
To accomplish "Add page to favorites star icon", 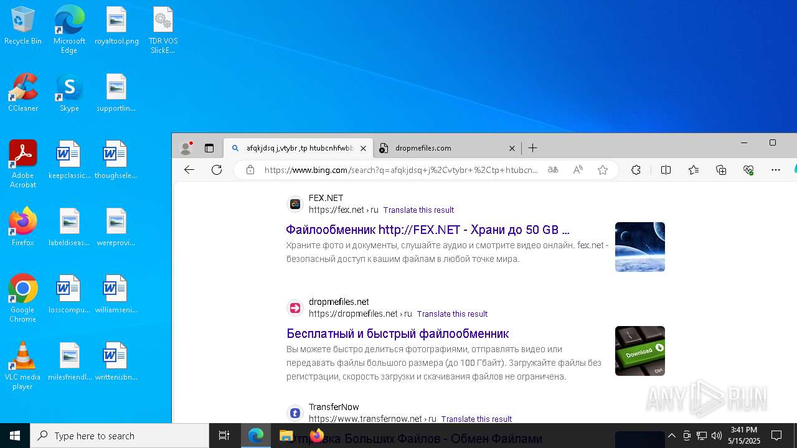I will pyautogui.click(x=603, y=170).
